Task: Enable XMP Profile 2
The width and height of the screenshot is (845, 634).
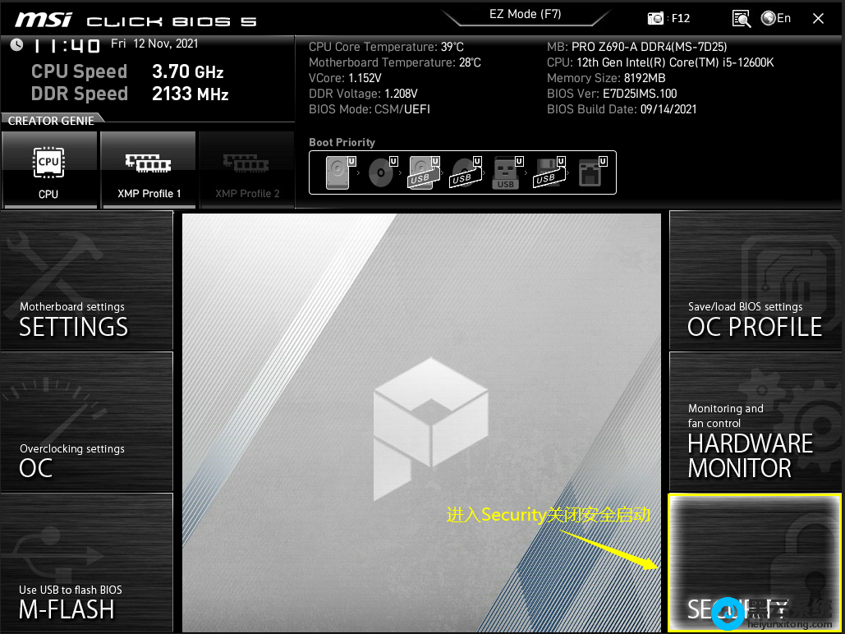Action: [247, 170]
